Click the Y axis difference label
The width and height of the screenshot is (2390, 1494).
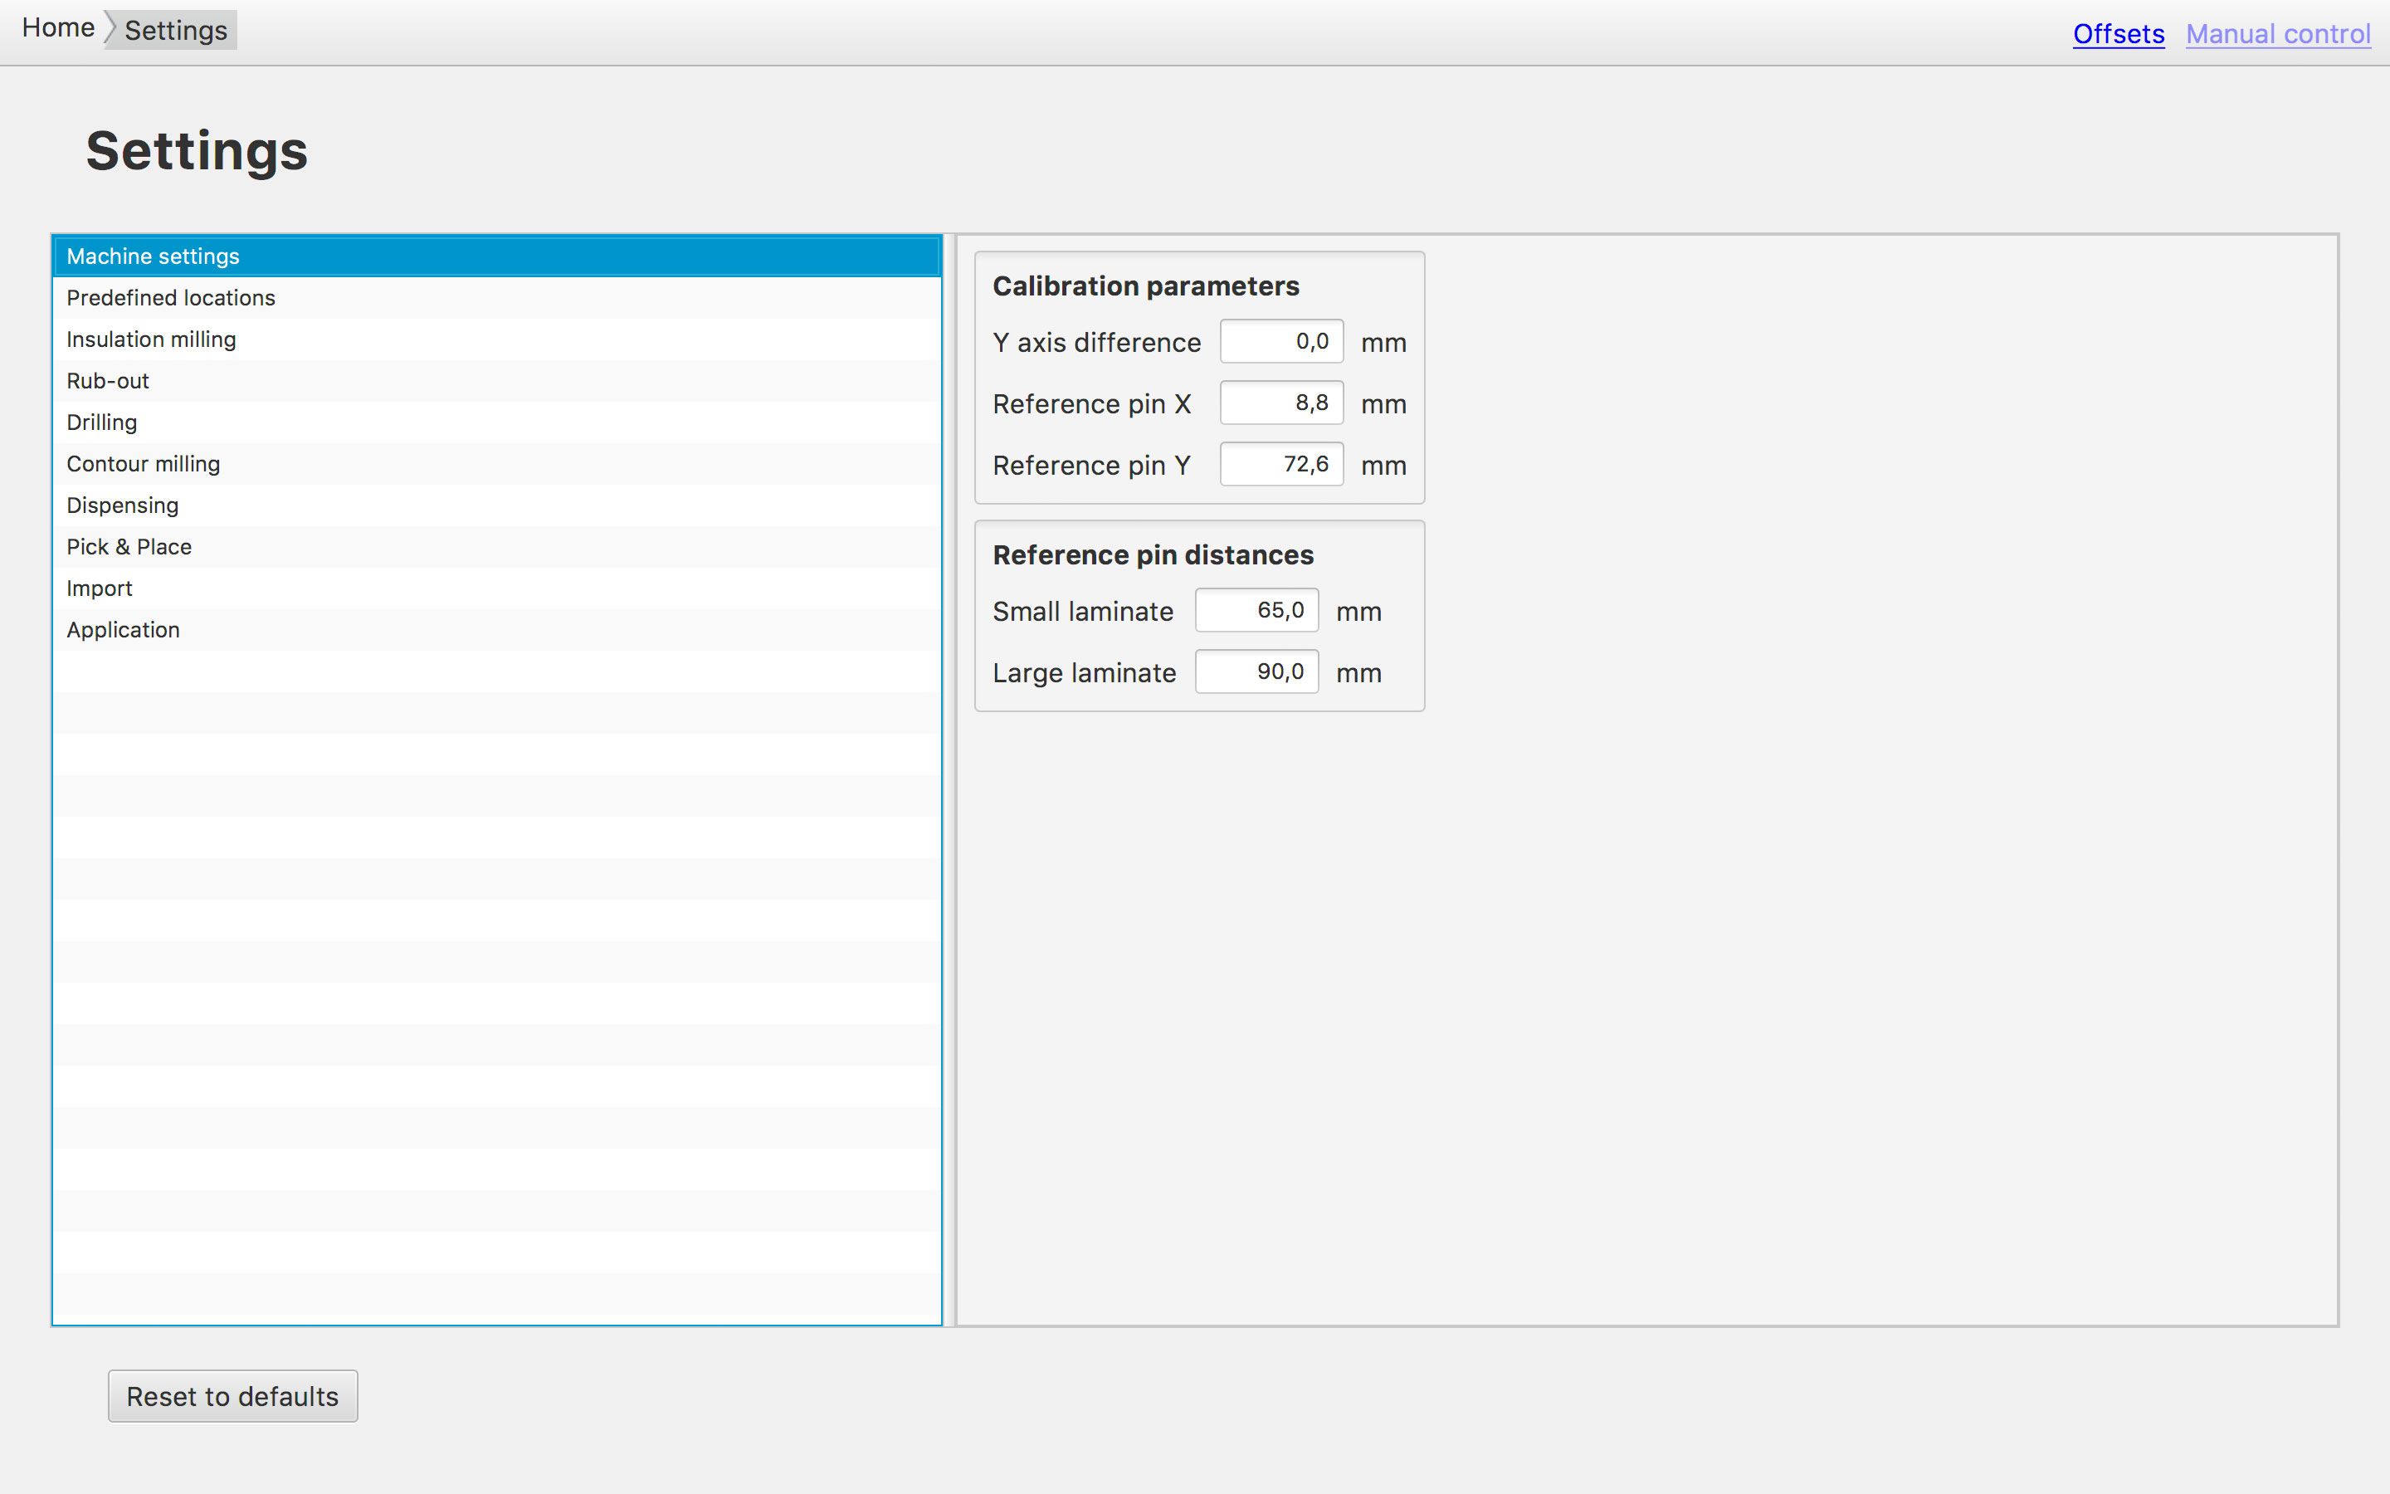1096,343
